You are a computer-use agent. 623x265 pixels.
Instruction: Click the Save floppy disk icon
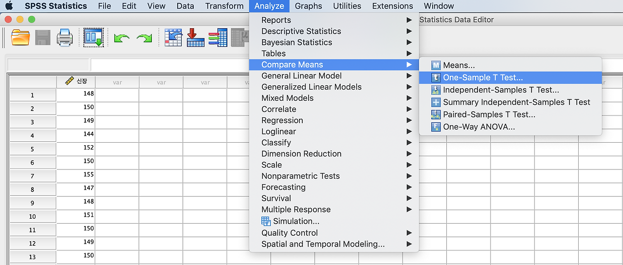tap(43, 38)
